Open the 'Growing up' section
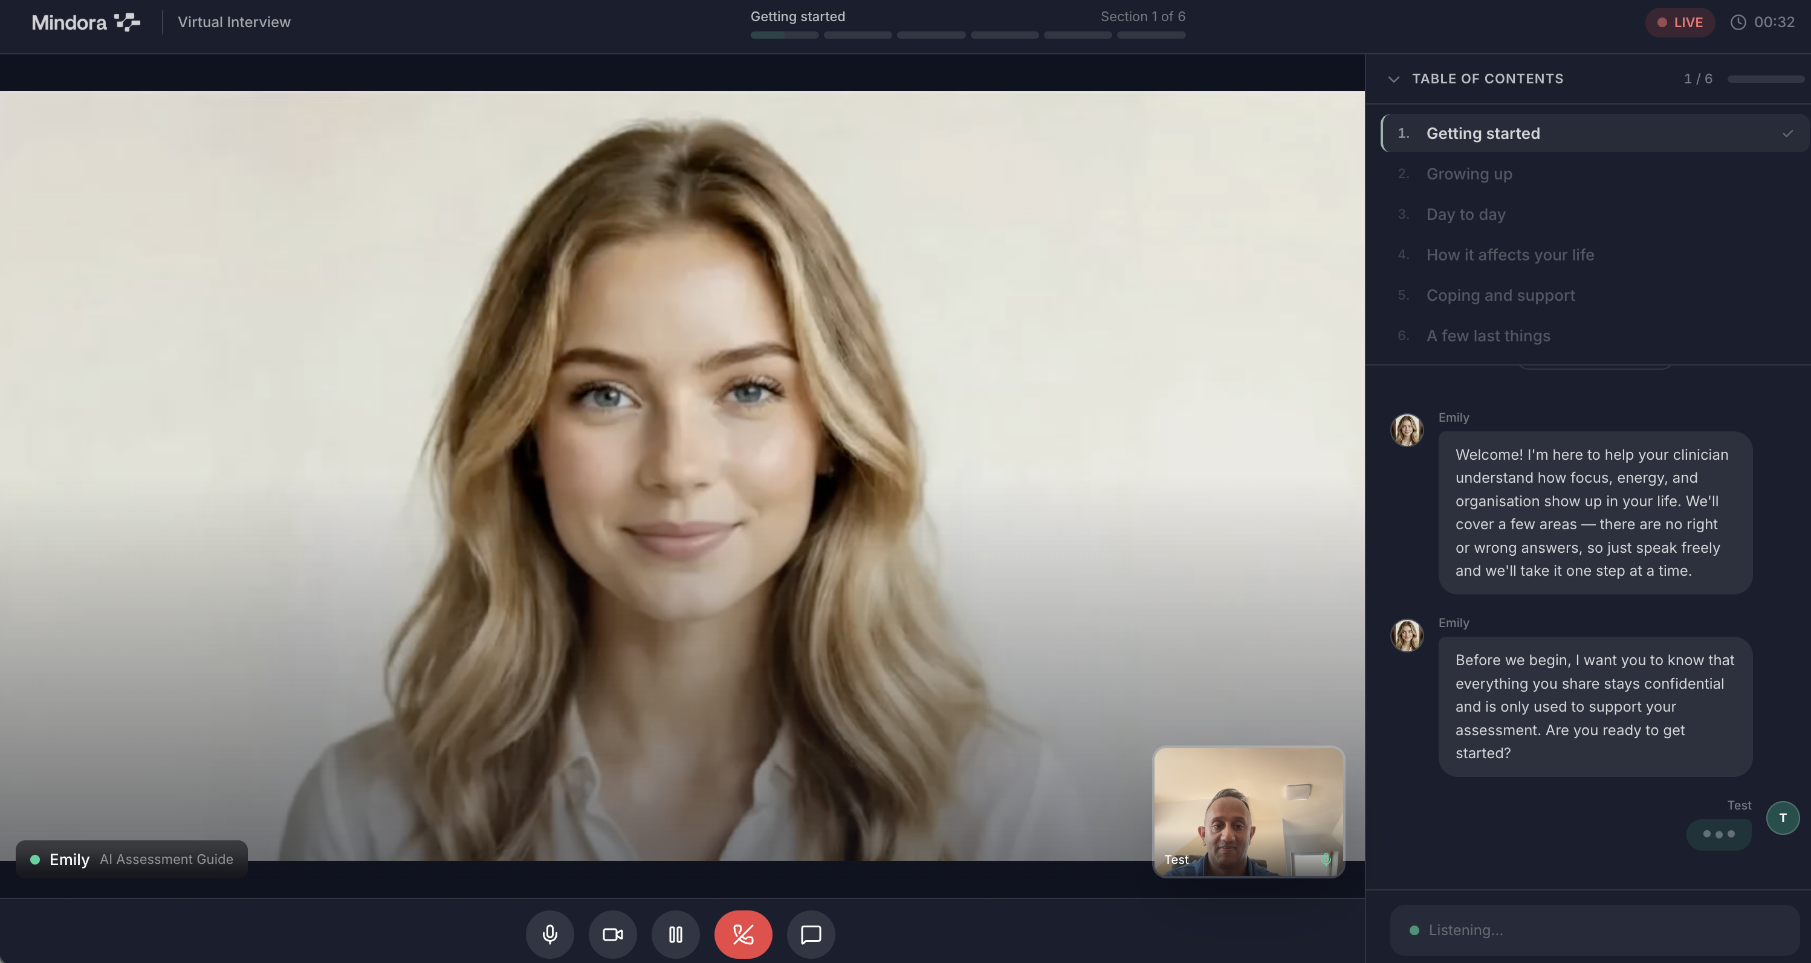Viewport: 1811px width, 963px height. [1595, 173]
